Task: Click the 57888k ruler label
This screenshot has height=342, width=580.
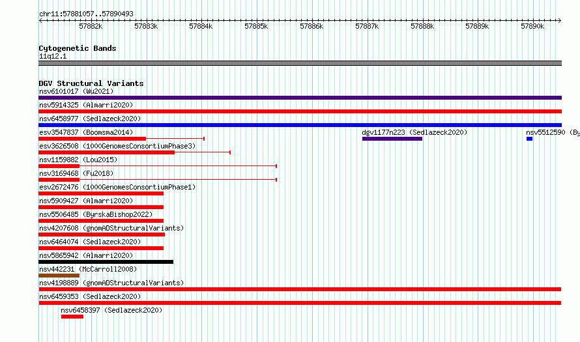Action: point(422,26)
